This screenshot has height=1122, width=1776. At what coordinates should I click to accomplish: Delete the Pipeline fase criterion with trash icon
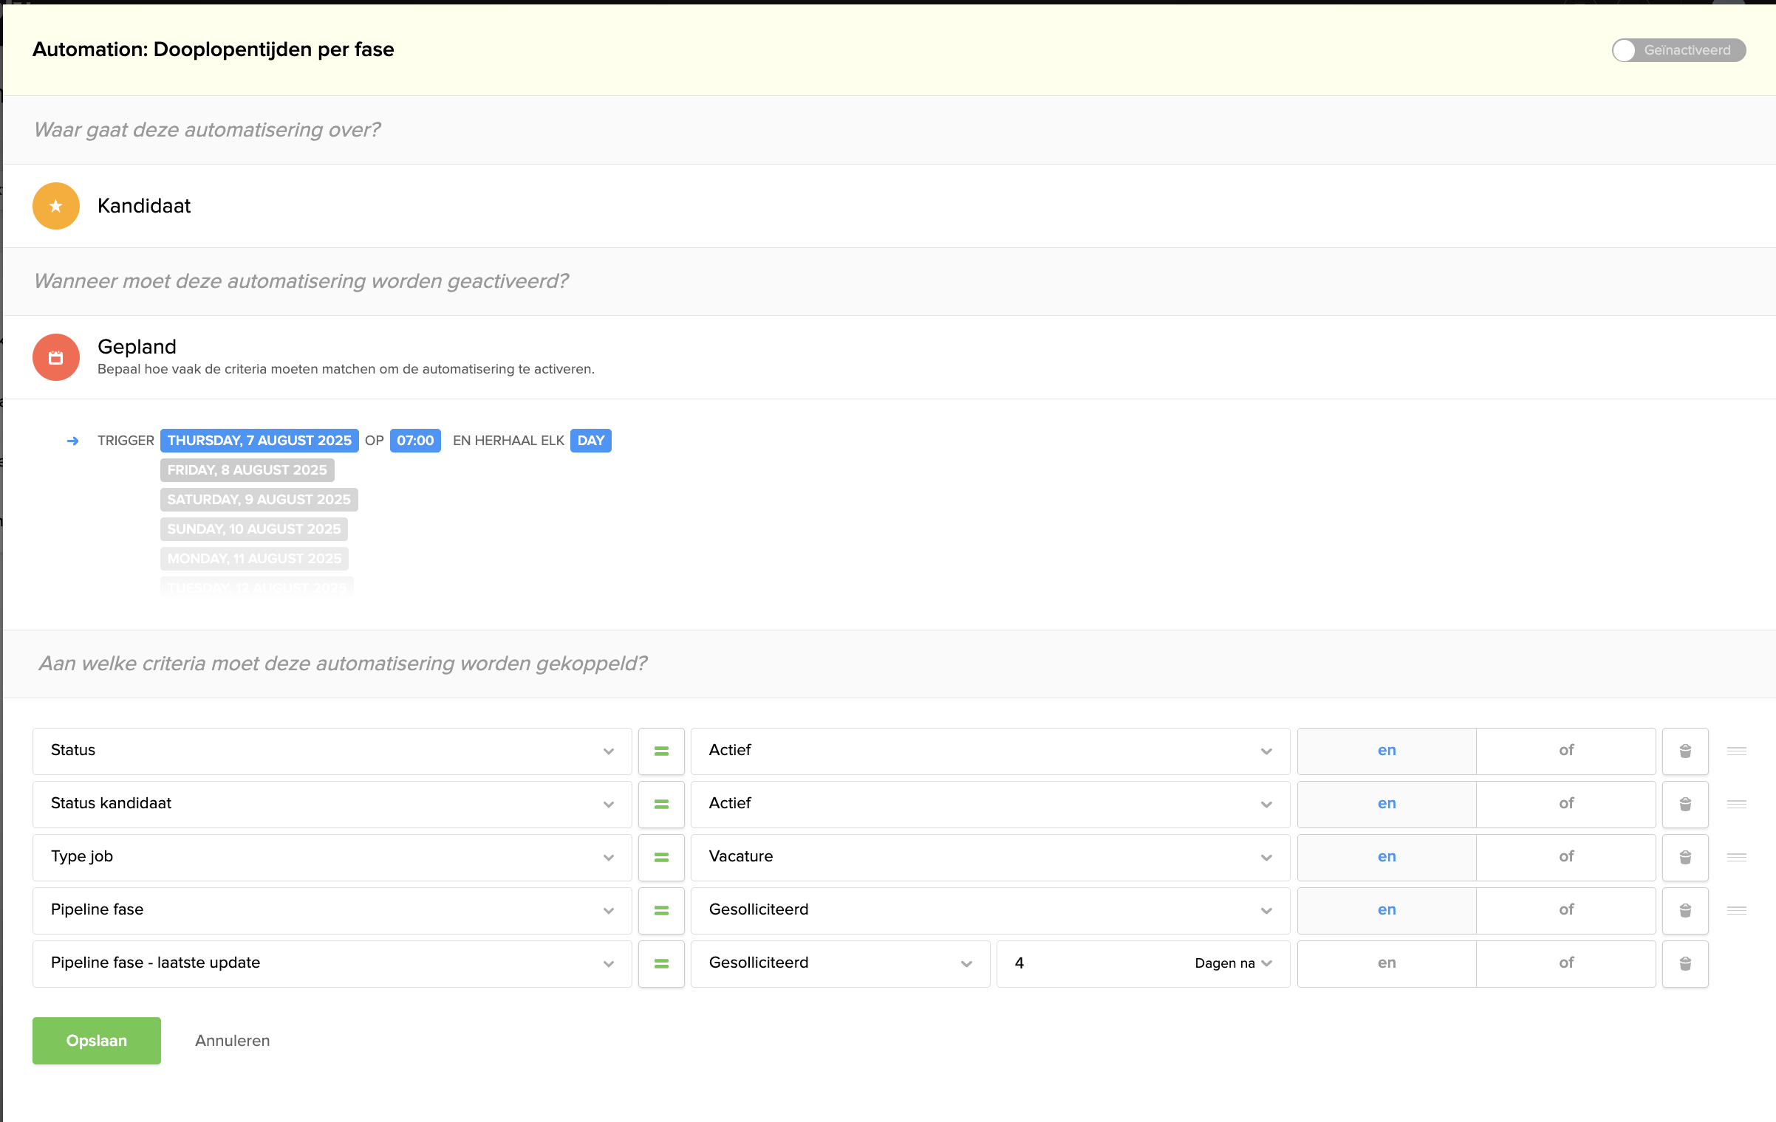(x=1685, y=910)
